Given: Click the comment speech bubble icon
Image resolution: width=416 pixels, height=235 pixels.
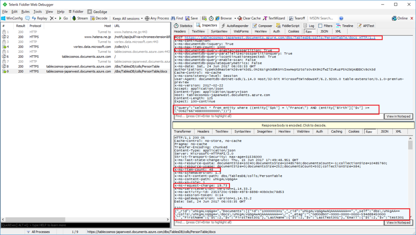Looking at the screenshot, I should (x=28, y=18).
